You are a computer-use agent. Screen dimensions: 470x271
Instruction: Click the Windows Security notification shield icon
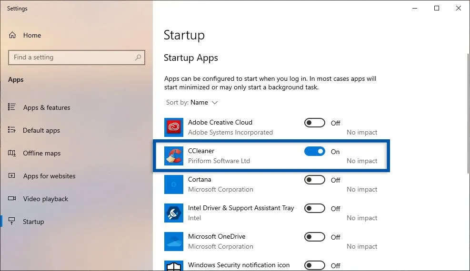tap(174, 266)
